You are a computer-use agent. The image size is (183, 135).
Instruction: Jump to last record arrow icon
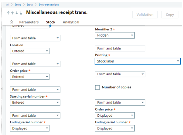[x=21, y=13]
